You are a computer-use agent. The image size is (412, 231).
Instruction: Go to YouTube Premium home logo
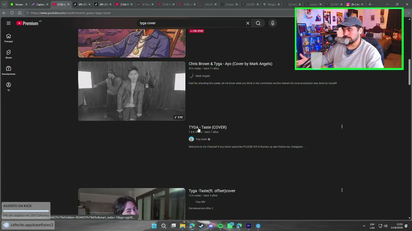tap(27, 23)
